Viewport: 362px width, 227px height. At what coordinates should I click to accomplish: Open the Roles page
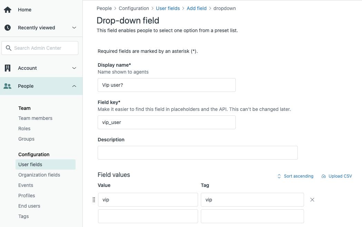coord(24,129)
